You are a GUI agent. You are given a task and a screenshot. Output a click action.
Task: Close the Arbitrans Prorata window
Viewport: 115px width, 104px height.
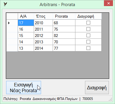click(108, 3)
